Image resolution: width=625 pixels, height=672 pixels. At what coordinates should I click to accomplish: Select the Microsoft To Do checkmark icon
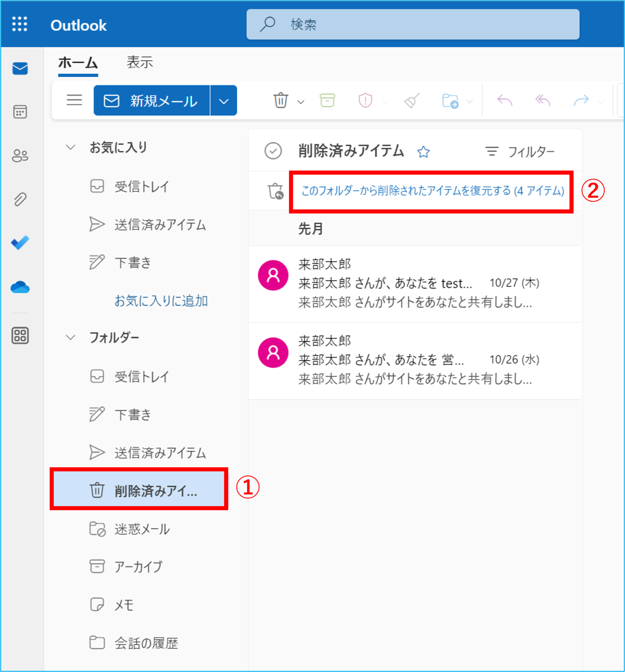(20, 242)
